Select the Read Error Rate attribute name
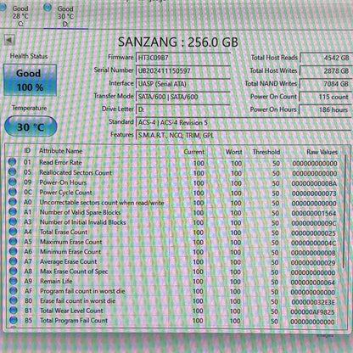 pyautogui.click(x=60, y=162)
